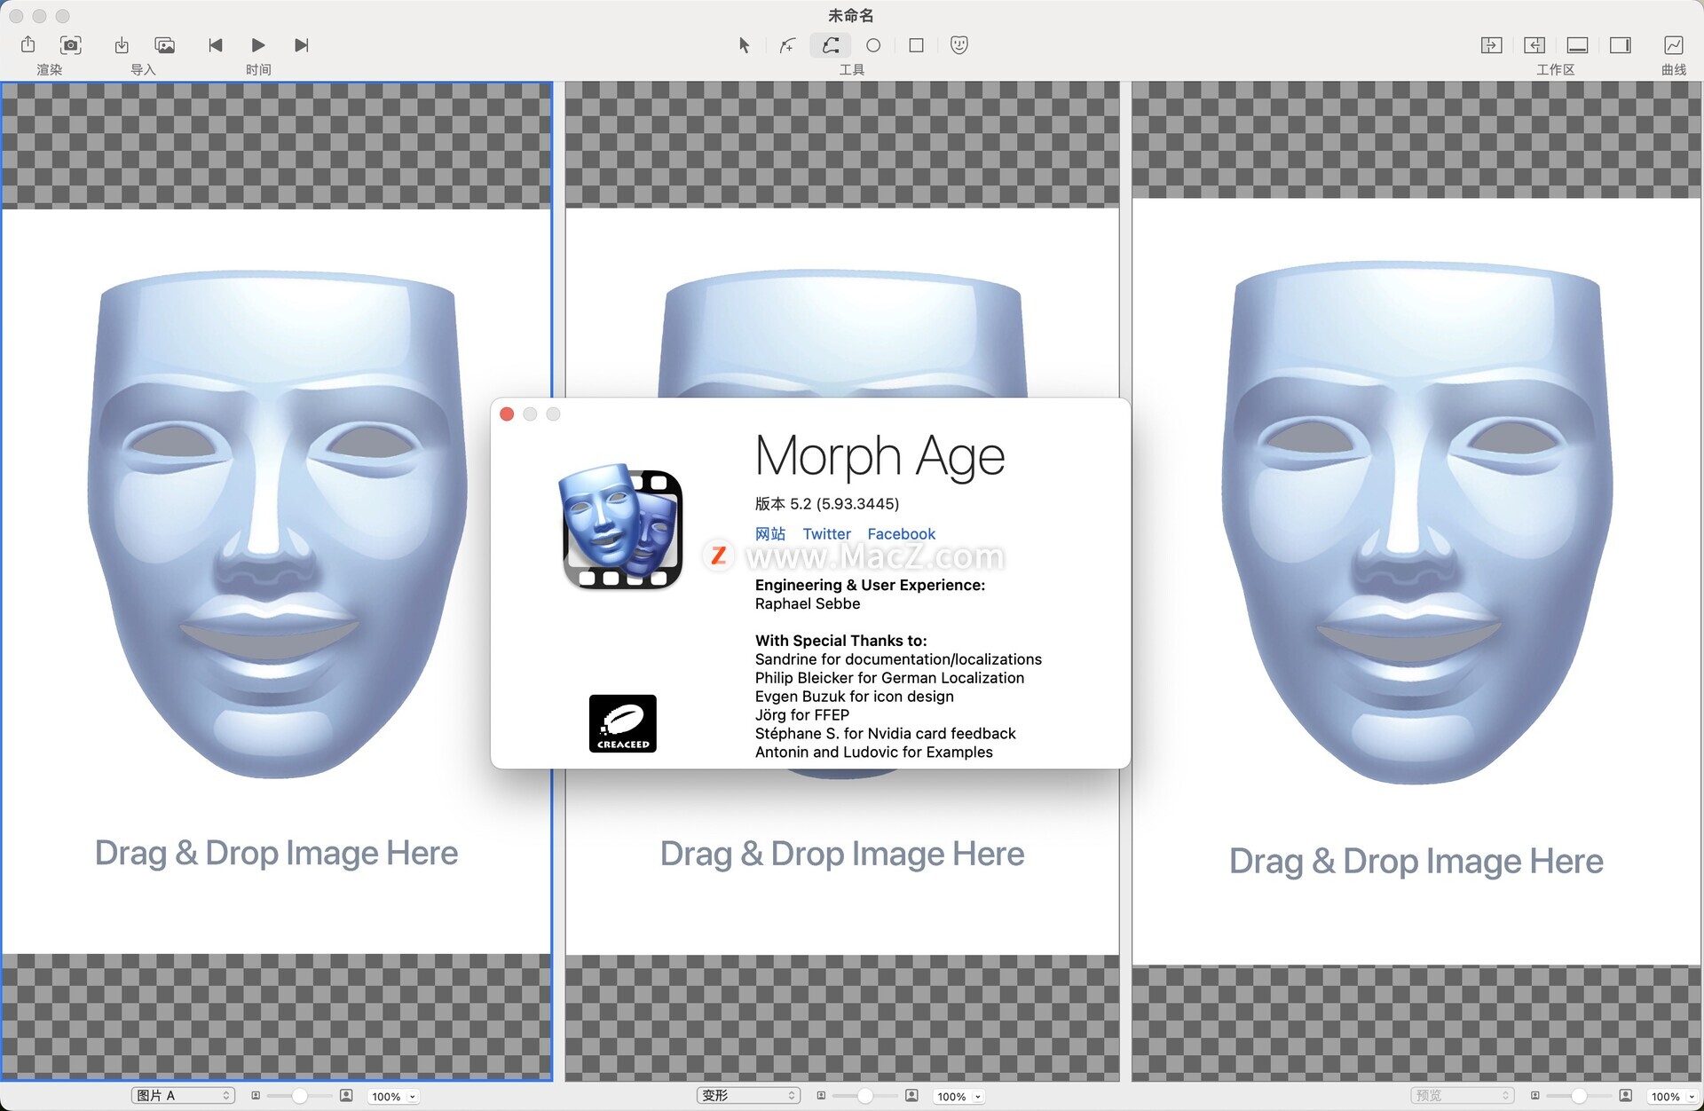
Task: Adjust the middle pane zoom slider
Action: click(864, 1096)
